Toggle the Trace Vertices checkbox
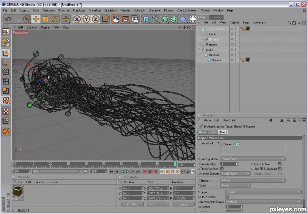This screenshot has height=214, width=308. click(x=222, y=169)
